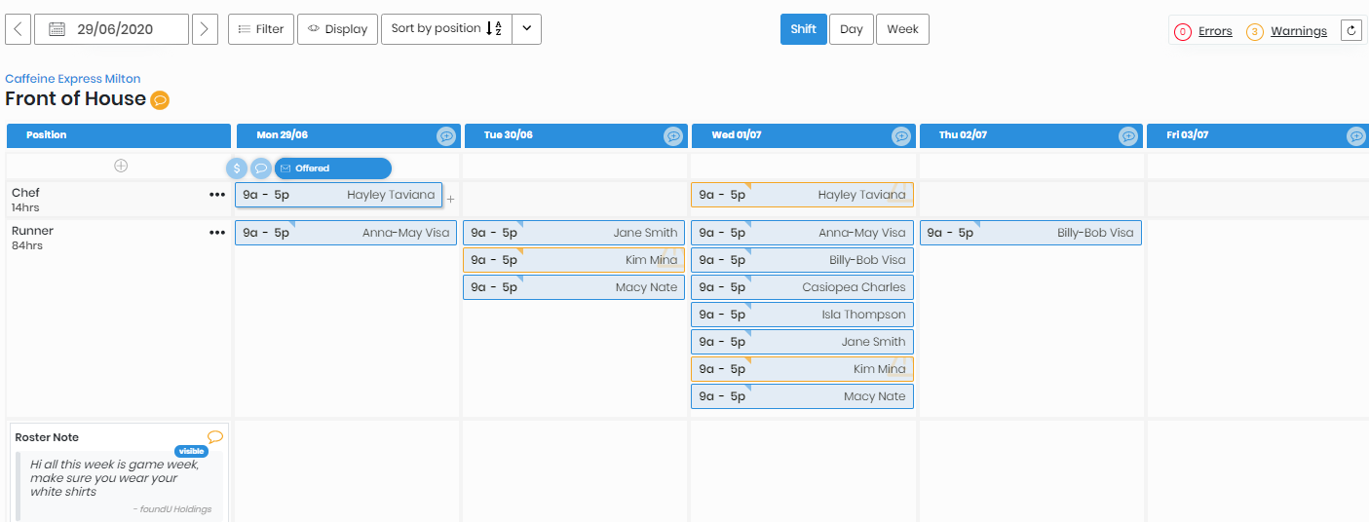1369x522 pixels.
Task: Add a new position with the plus circle
Action: (121, 166)
